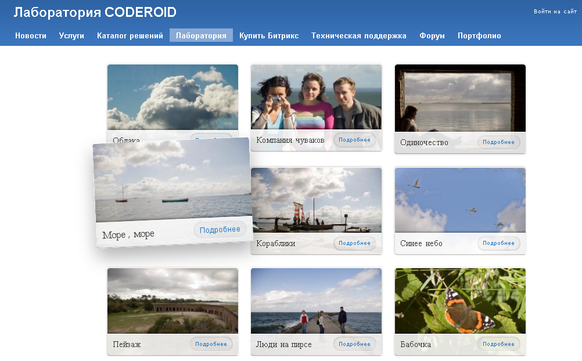Click Подробнее on the Люди на пирсе card
This screenshot has height=361, width=582.
click(354, 344)
